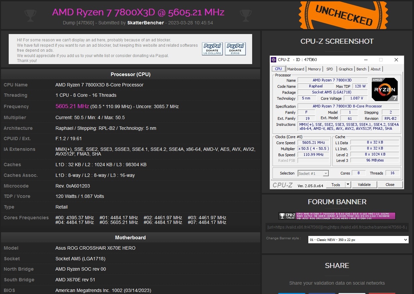The height and width of the screenshot is (294, 414).
Task: Open the Change Banner style dropdown
Action: click(x=358, y=240)
